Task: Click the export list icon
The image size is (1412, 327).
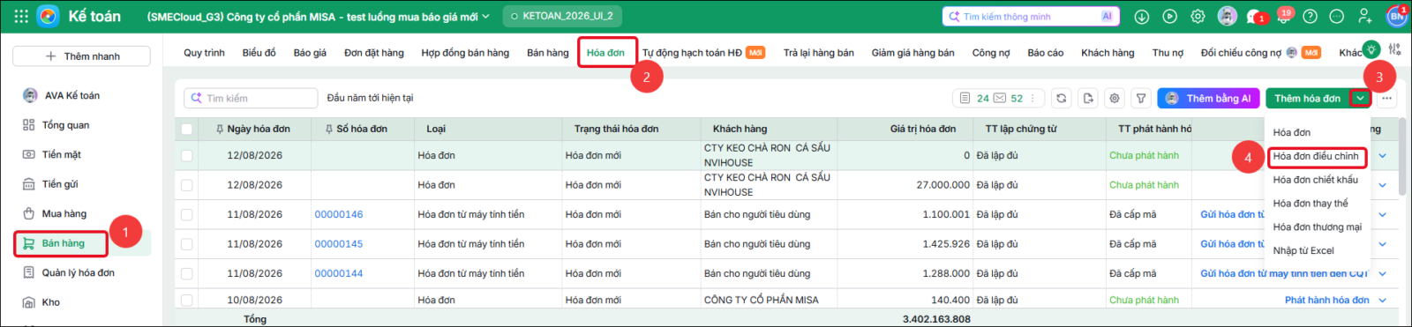Action: (x=1088, y=98)
